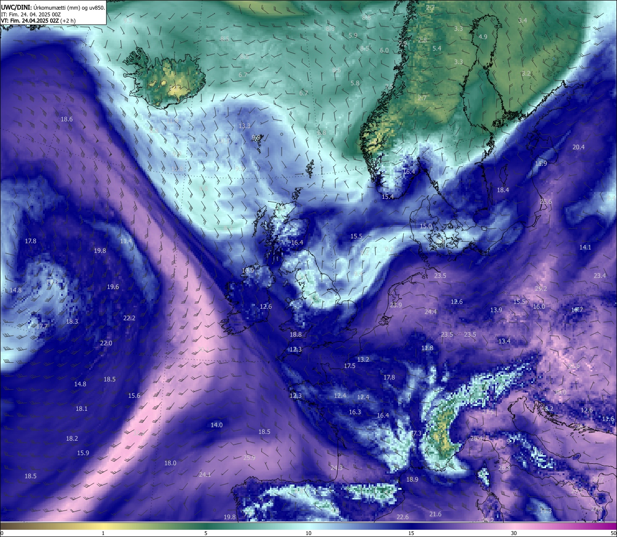Click the 18.4 value in the Baltic
Screen dimensions: 617x537
click(503, 190)
